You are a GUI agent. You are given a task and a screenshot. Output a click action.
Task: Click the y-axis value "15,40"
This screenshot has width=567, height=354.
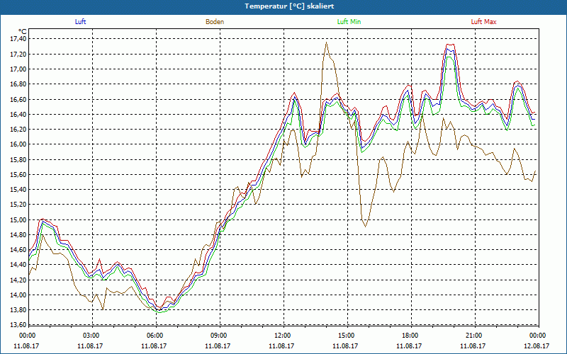(x=19, y=190)
